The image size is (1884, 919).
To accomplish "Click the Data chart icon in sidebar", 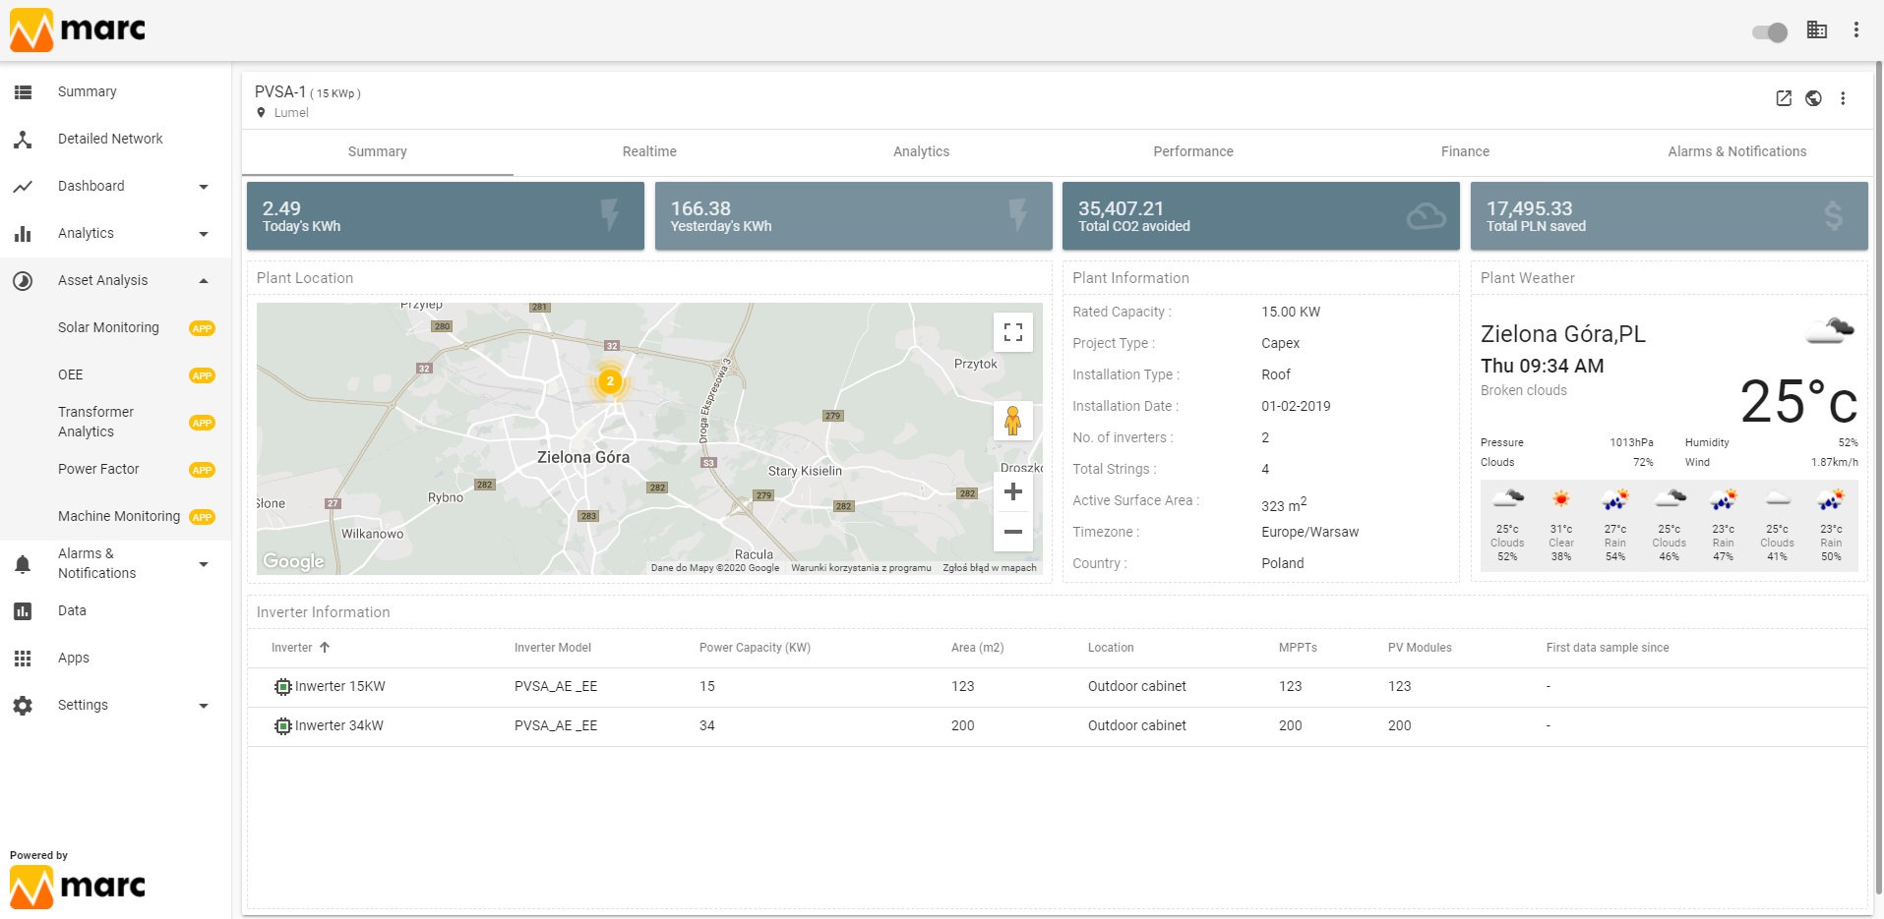I will (23, 611).
